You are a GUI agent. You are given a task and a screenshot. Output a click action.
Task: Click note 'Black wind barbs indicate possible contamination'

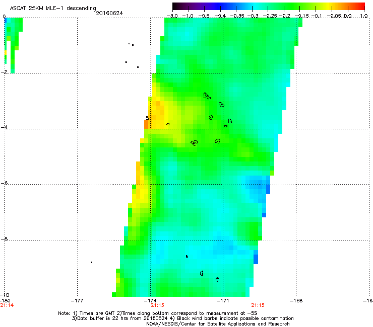tap(235, 318)
